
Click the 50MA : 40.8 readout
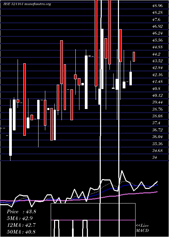click(21, 232)
